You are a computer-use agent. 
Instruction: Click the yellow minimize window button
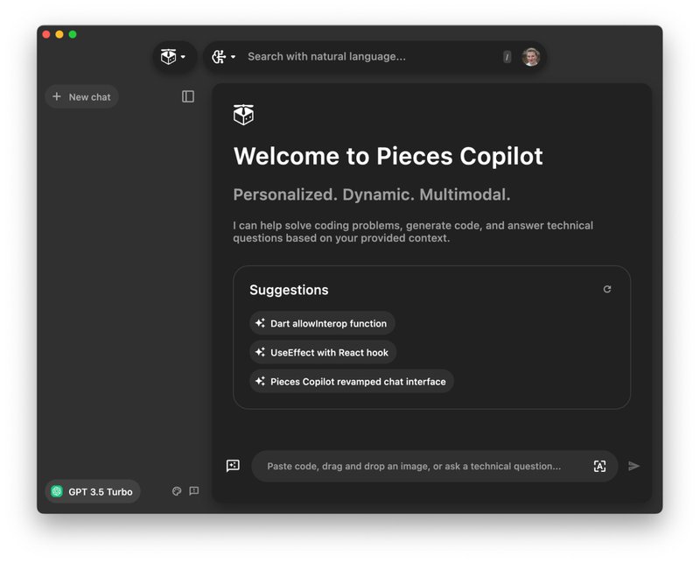59,34
